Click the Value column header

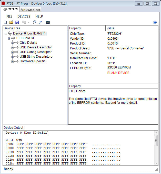[132, 28]
